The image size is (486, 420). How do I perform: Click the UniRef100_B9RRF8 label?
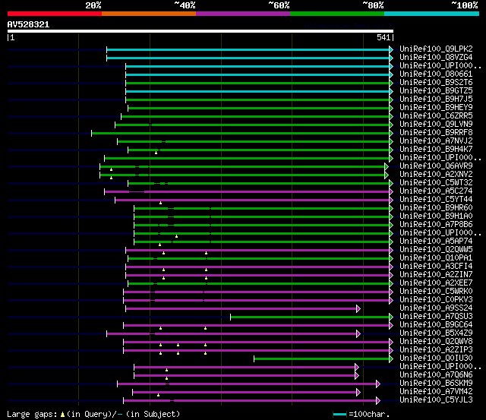[x=436, y=133]
